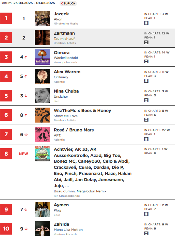Open video icon for Jazeek Akon
This screenshot has height=238, width=175.
pos(146,23)
